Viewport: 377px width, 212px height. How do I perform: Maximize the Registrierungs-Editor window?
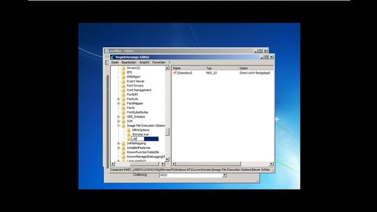tap(266, 57)
